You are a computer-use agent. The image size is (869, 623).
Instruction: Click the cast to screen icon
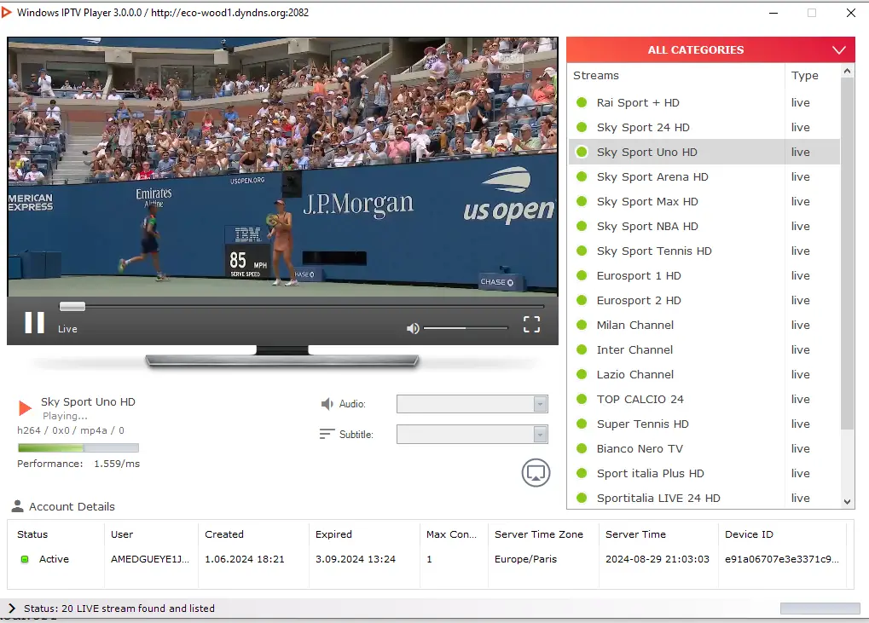pyautogui.click(x=536, y=472)
